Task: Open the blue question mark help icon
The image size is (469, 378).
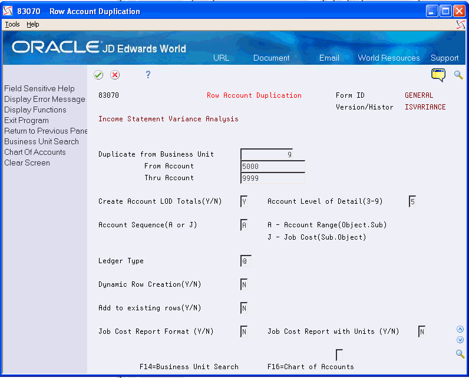Action: (148, 74)
